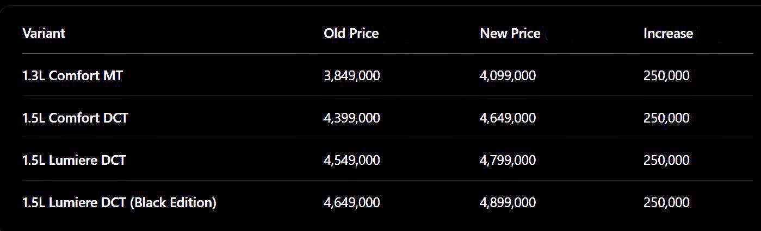Click the Variant column header
Screen dimensions: 761x231
tap(44, 34)
